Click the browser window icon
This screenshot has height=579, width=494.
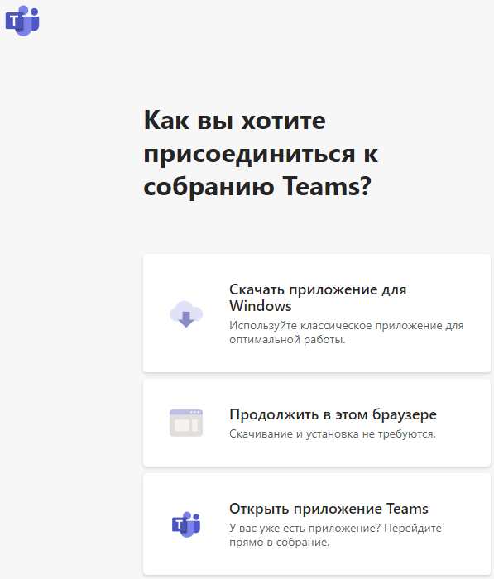click(186, 423)
